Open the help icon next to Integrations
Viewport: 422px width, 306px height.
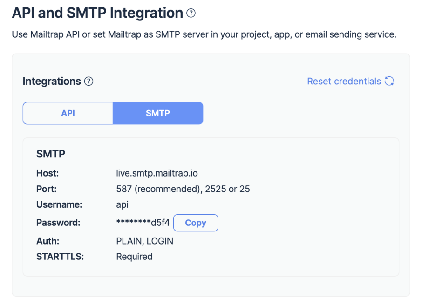tap(88, 82)
